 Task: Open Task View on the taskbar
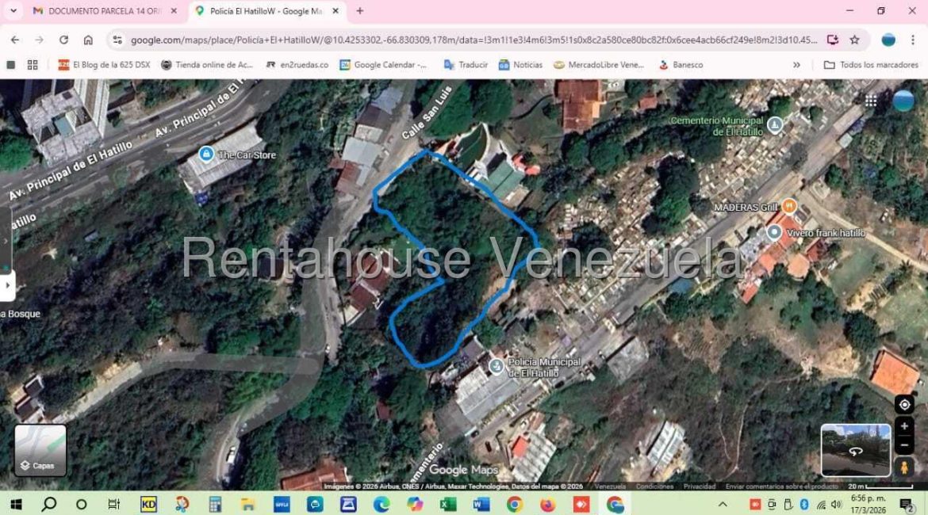click(113, 505)
